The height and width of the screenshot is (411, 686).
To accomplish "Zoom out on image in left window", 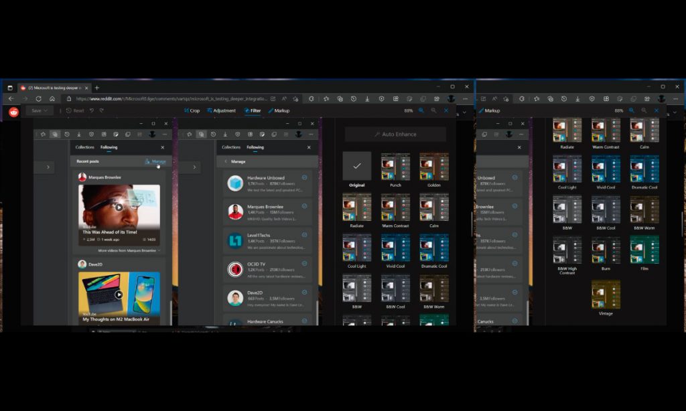I will (x=433, y=110).
